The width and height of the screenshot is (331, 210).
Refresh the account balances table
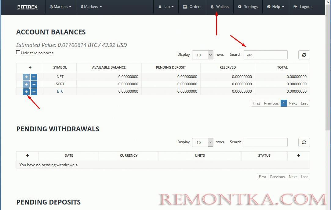[x=304, y=55]
